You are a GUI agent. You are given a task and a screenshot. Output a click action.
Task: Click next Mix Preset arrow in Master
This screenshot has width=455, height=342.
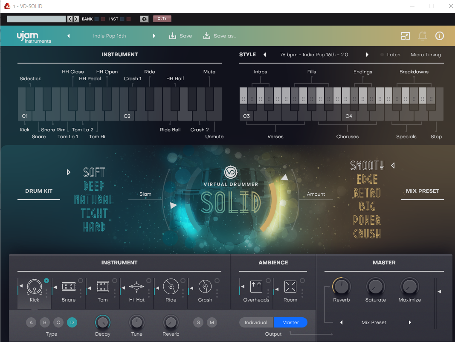(410, 322)
